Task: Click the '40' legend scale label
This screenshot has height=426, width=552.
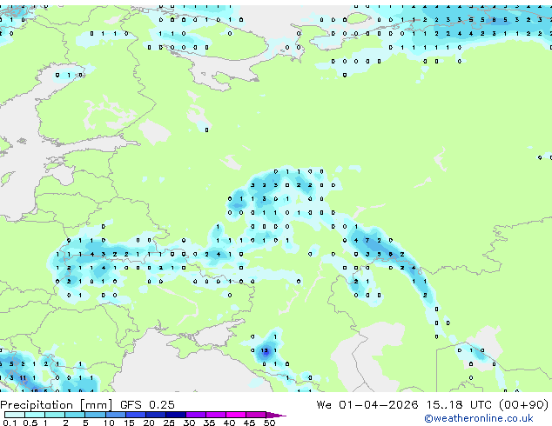Action: (x=230, y=423)
